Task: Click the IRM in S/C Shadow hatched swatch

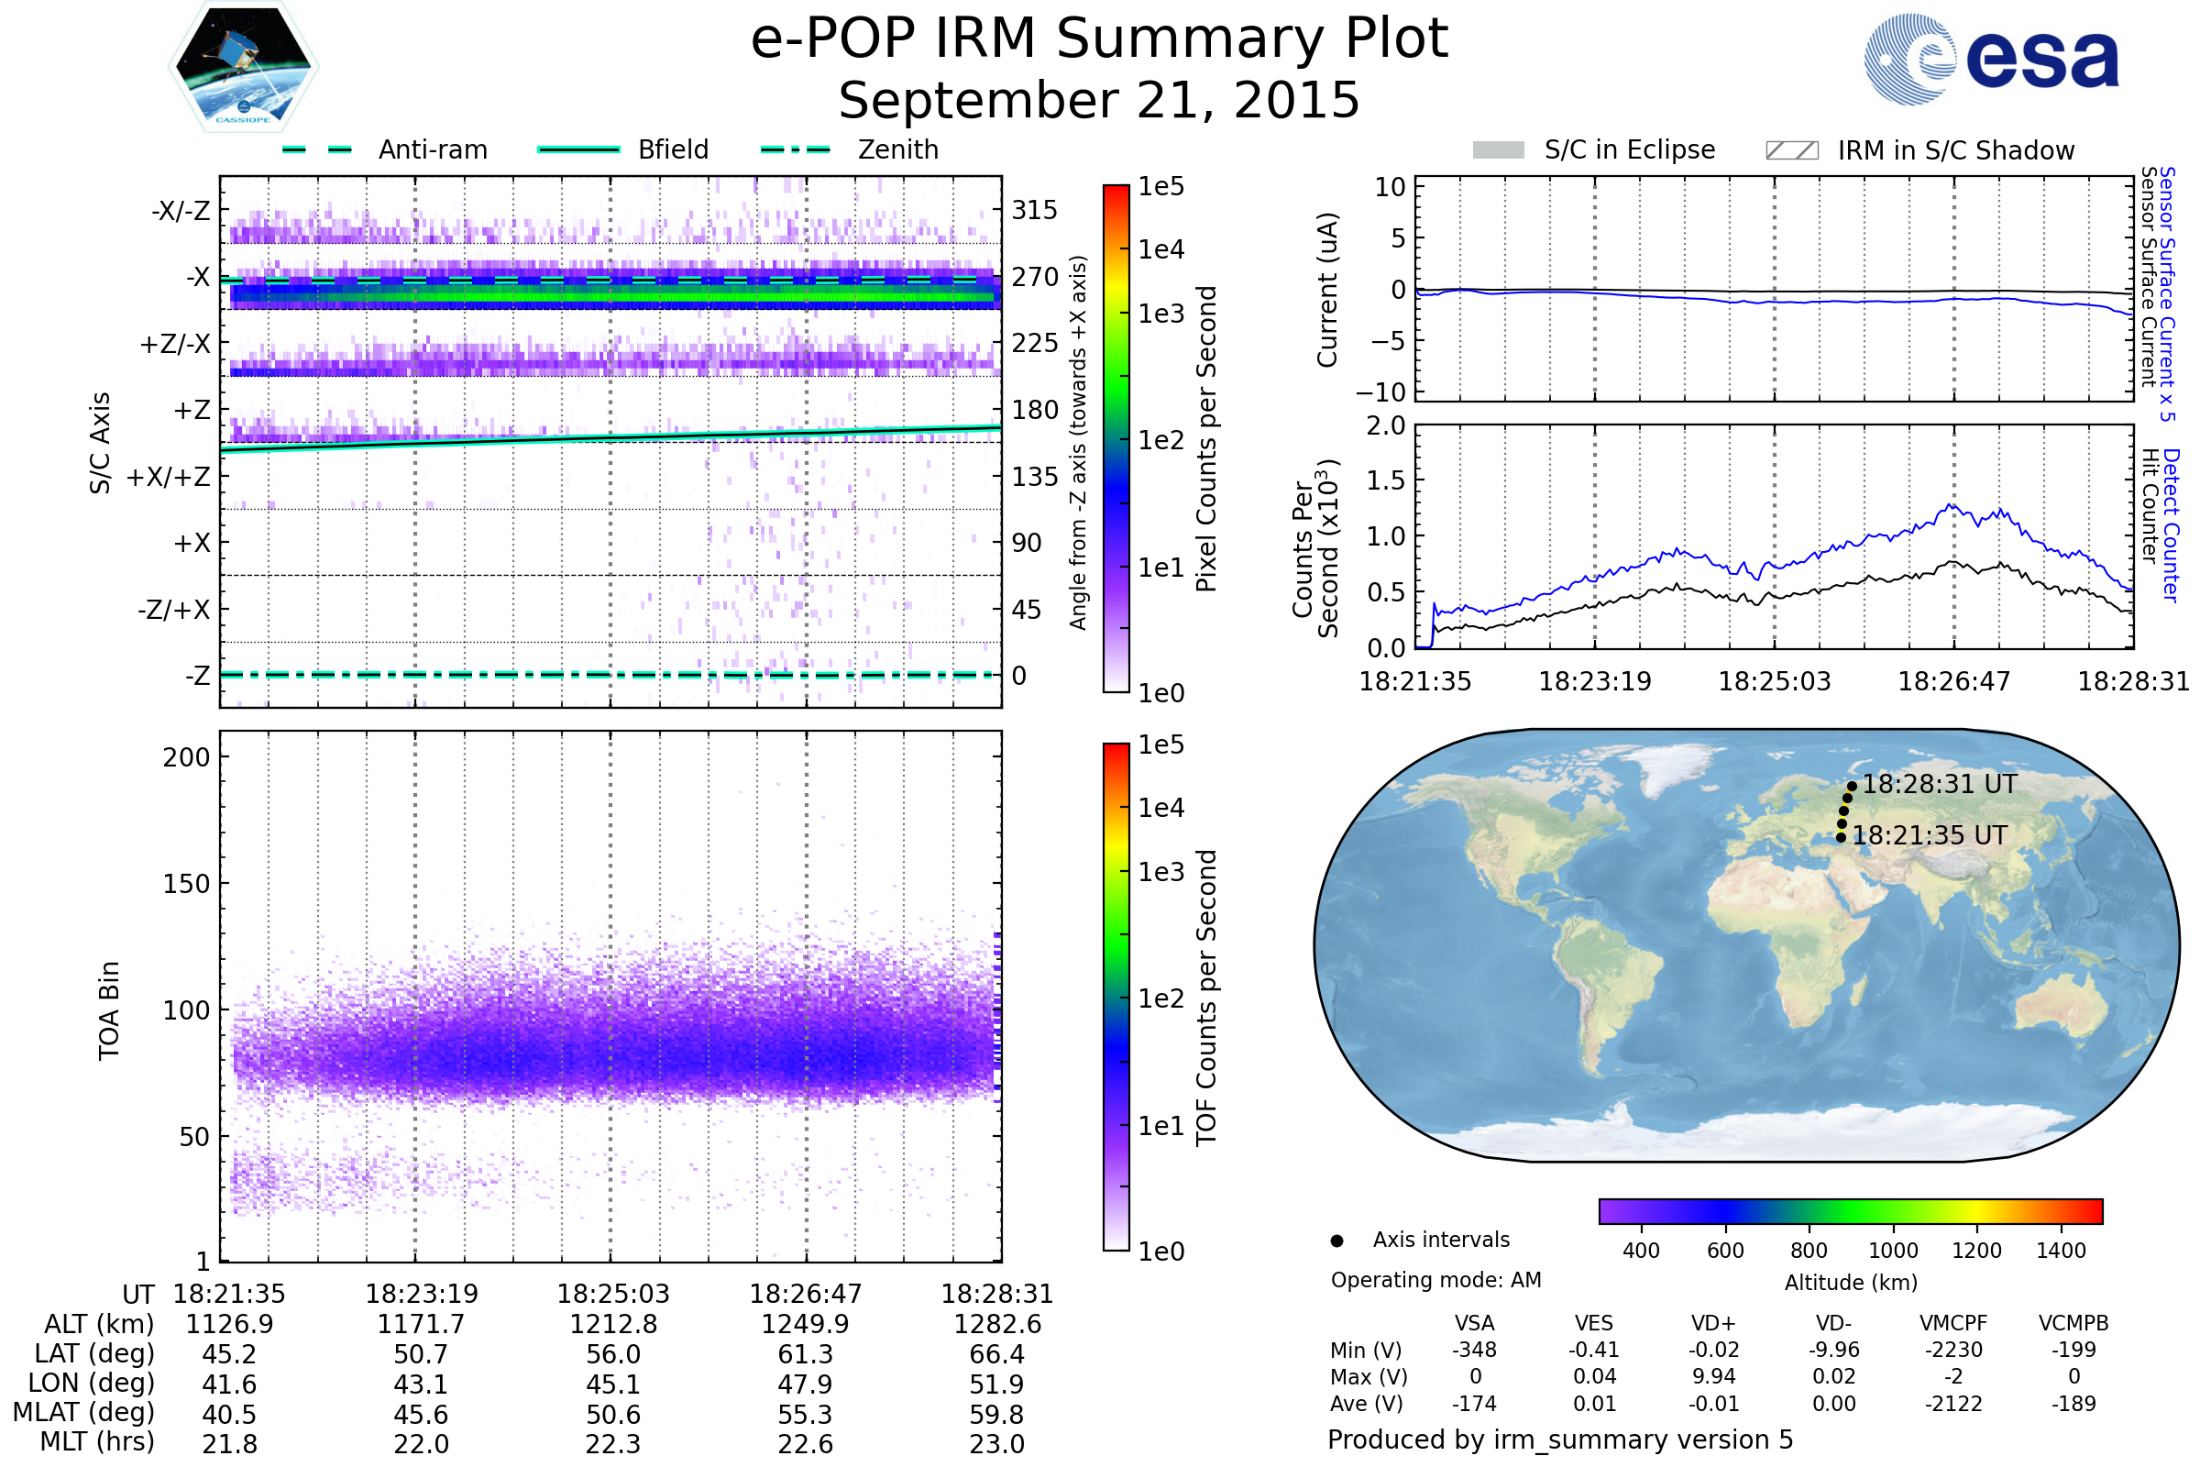Action: click(1791, 150)
